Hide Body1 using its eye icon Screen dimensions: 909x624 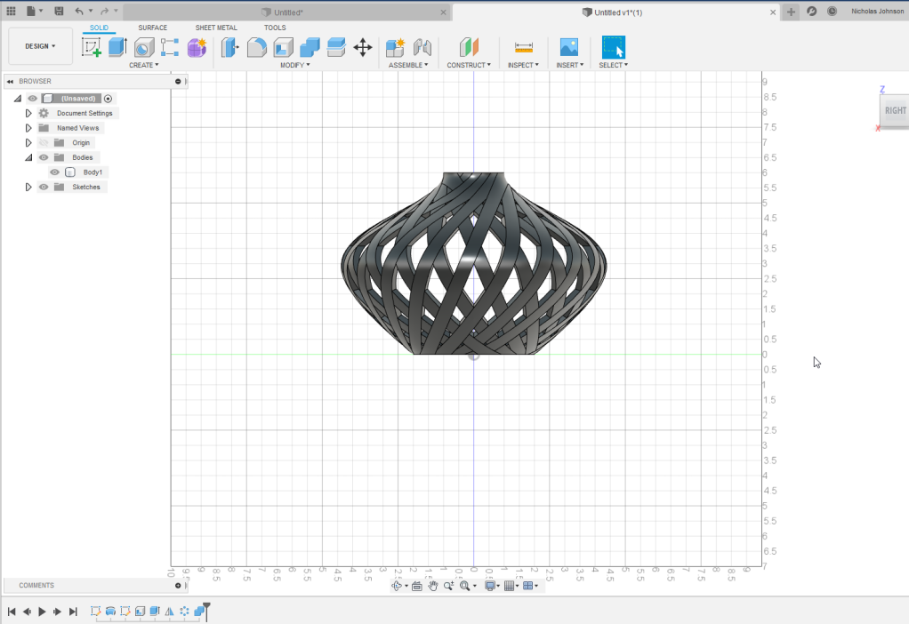click(55, 172)
